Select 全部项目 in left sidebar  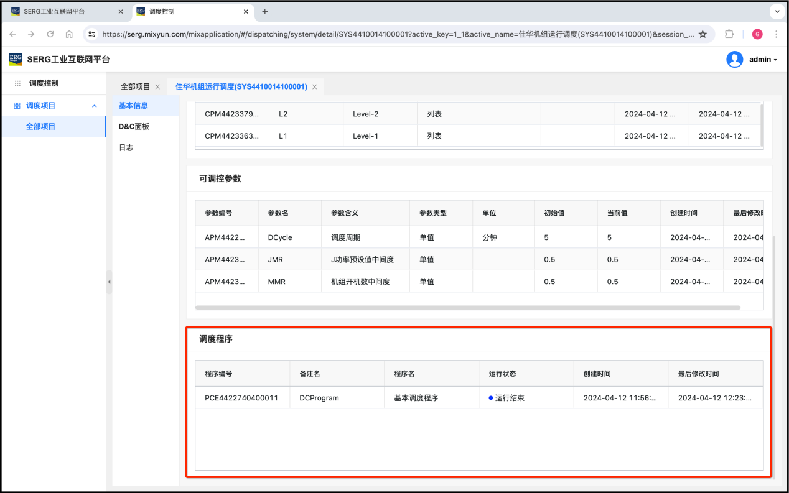(41, 127)
